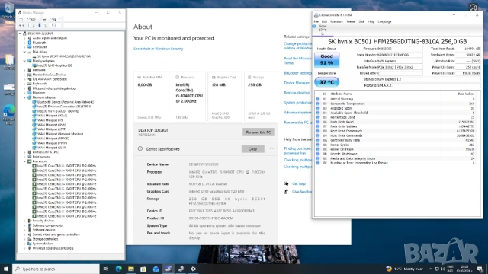Select the Intel Wi-Fi 6 AX201 adapter icon

(34, 111)
